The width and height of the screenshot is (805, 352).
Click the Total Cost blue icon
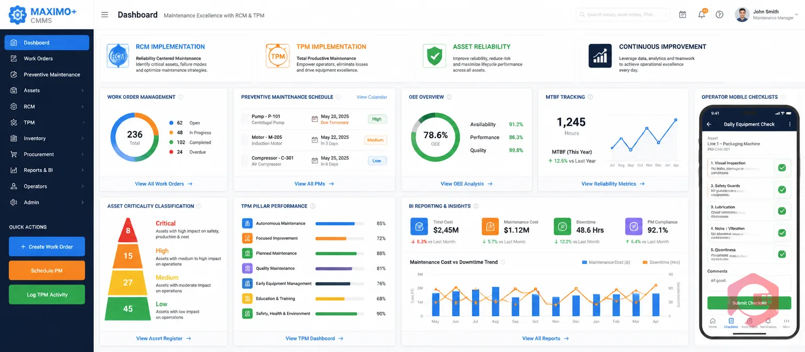tap(419, 226)
